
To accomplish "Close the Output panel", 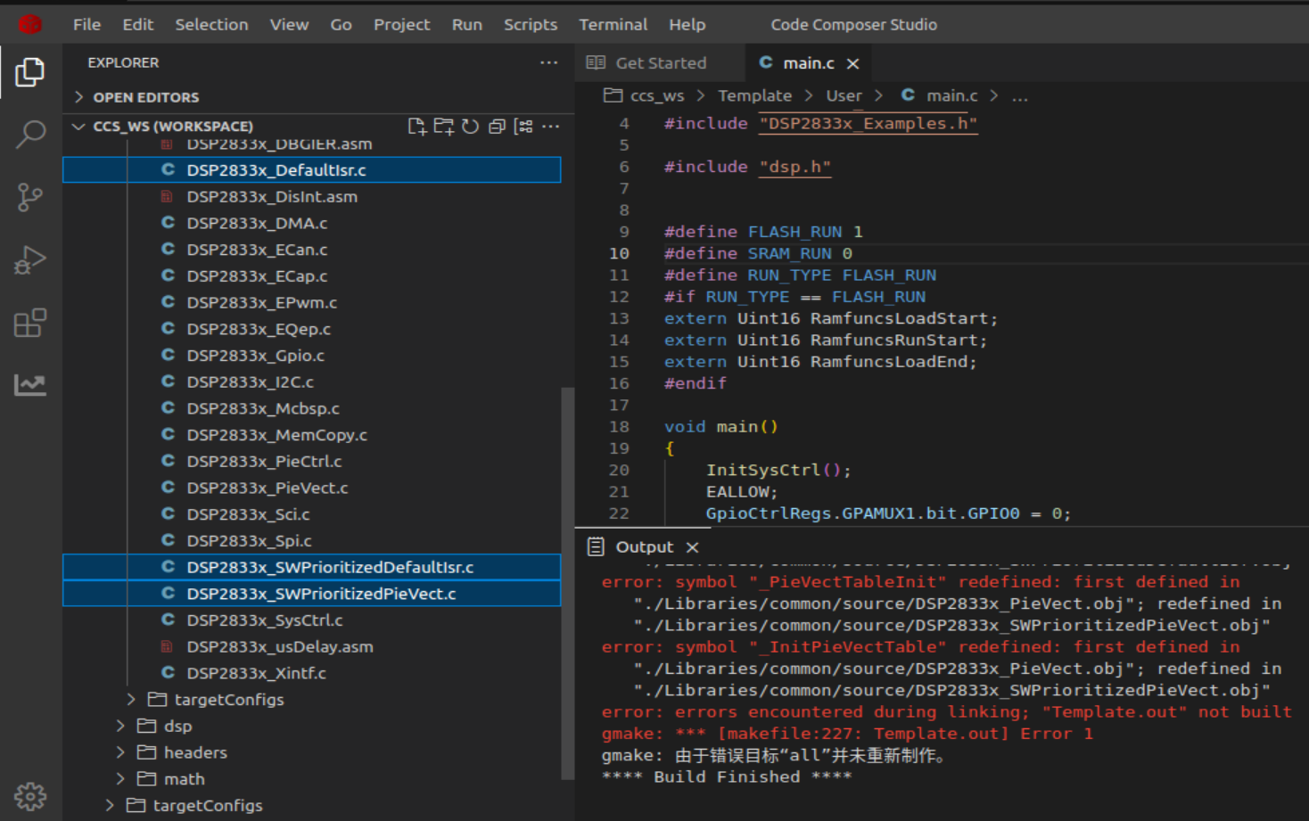I will [x=693, y=547].
